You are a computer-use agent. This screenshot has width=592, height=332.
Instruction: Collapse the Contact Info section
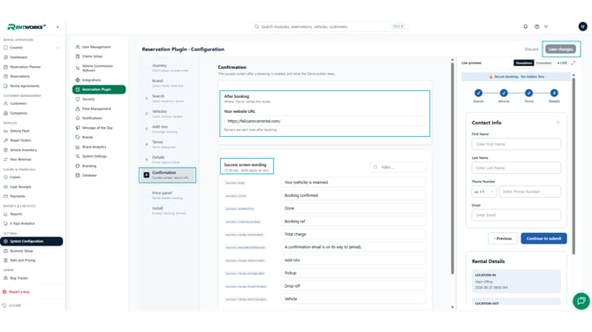[x=558, y=123]
